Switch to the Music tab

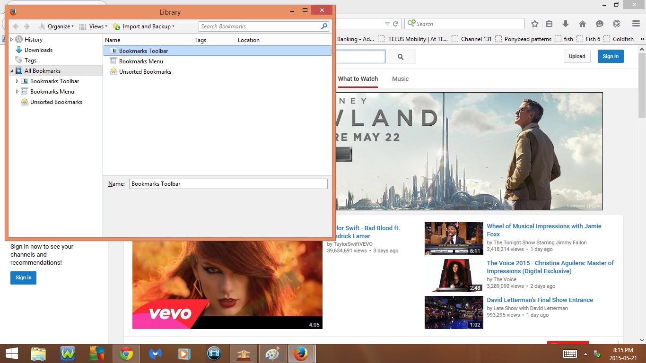click(400, 79)
